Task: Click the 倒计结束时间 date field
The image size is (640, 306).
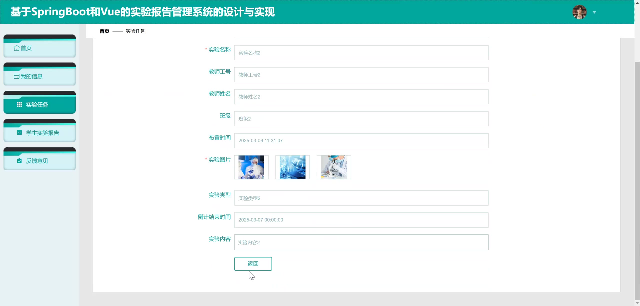Action: click(x=361, y=220)
